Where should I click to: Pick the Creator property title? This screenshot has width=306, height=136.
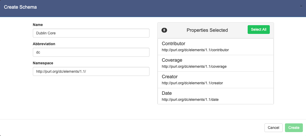170,77
